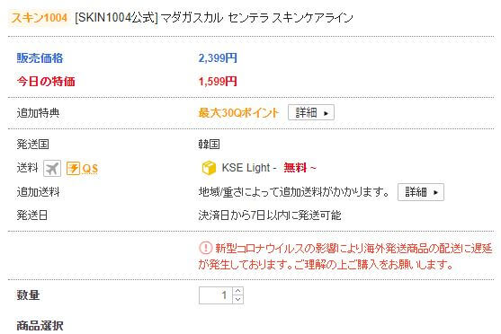
Task: Open 詳細 for 最大30Qポイント bonus
Action: pos(311,112)
